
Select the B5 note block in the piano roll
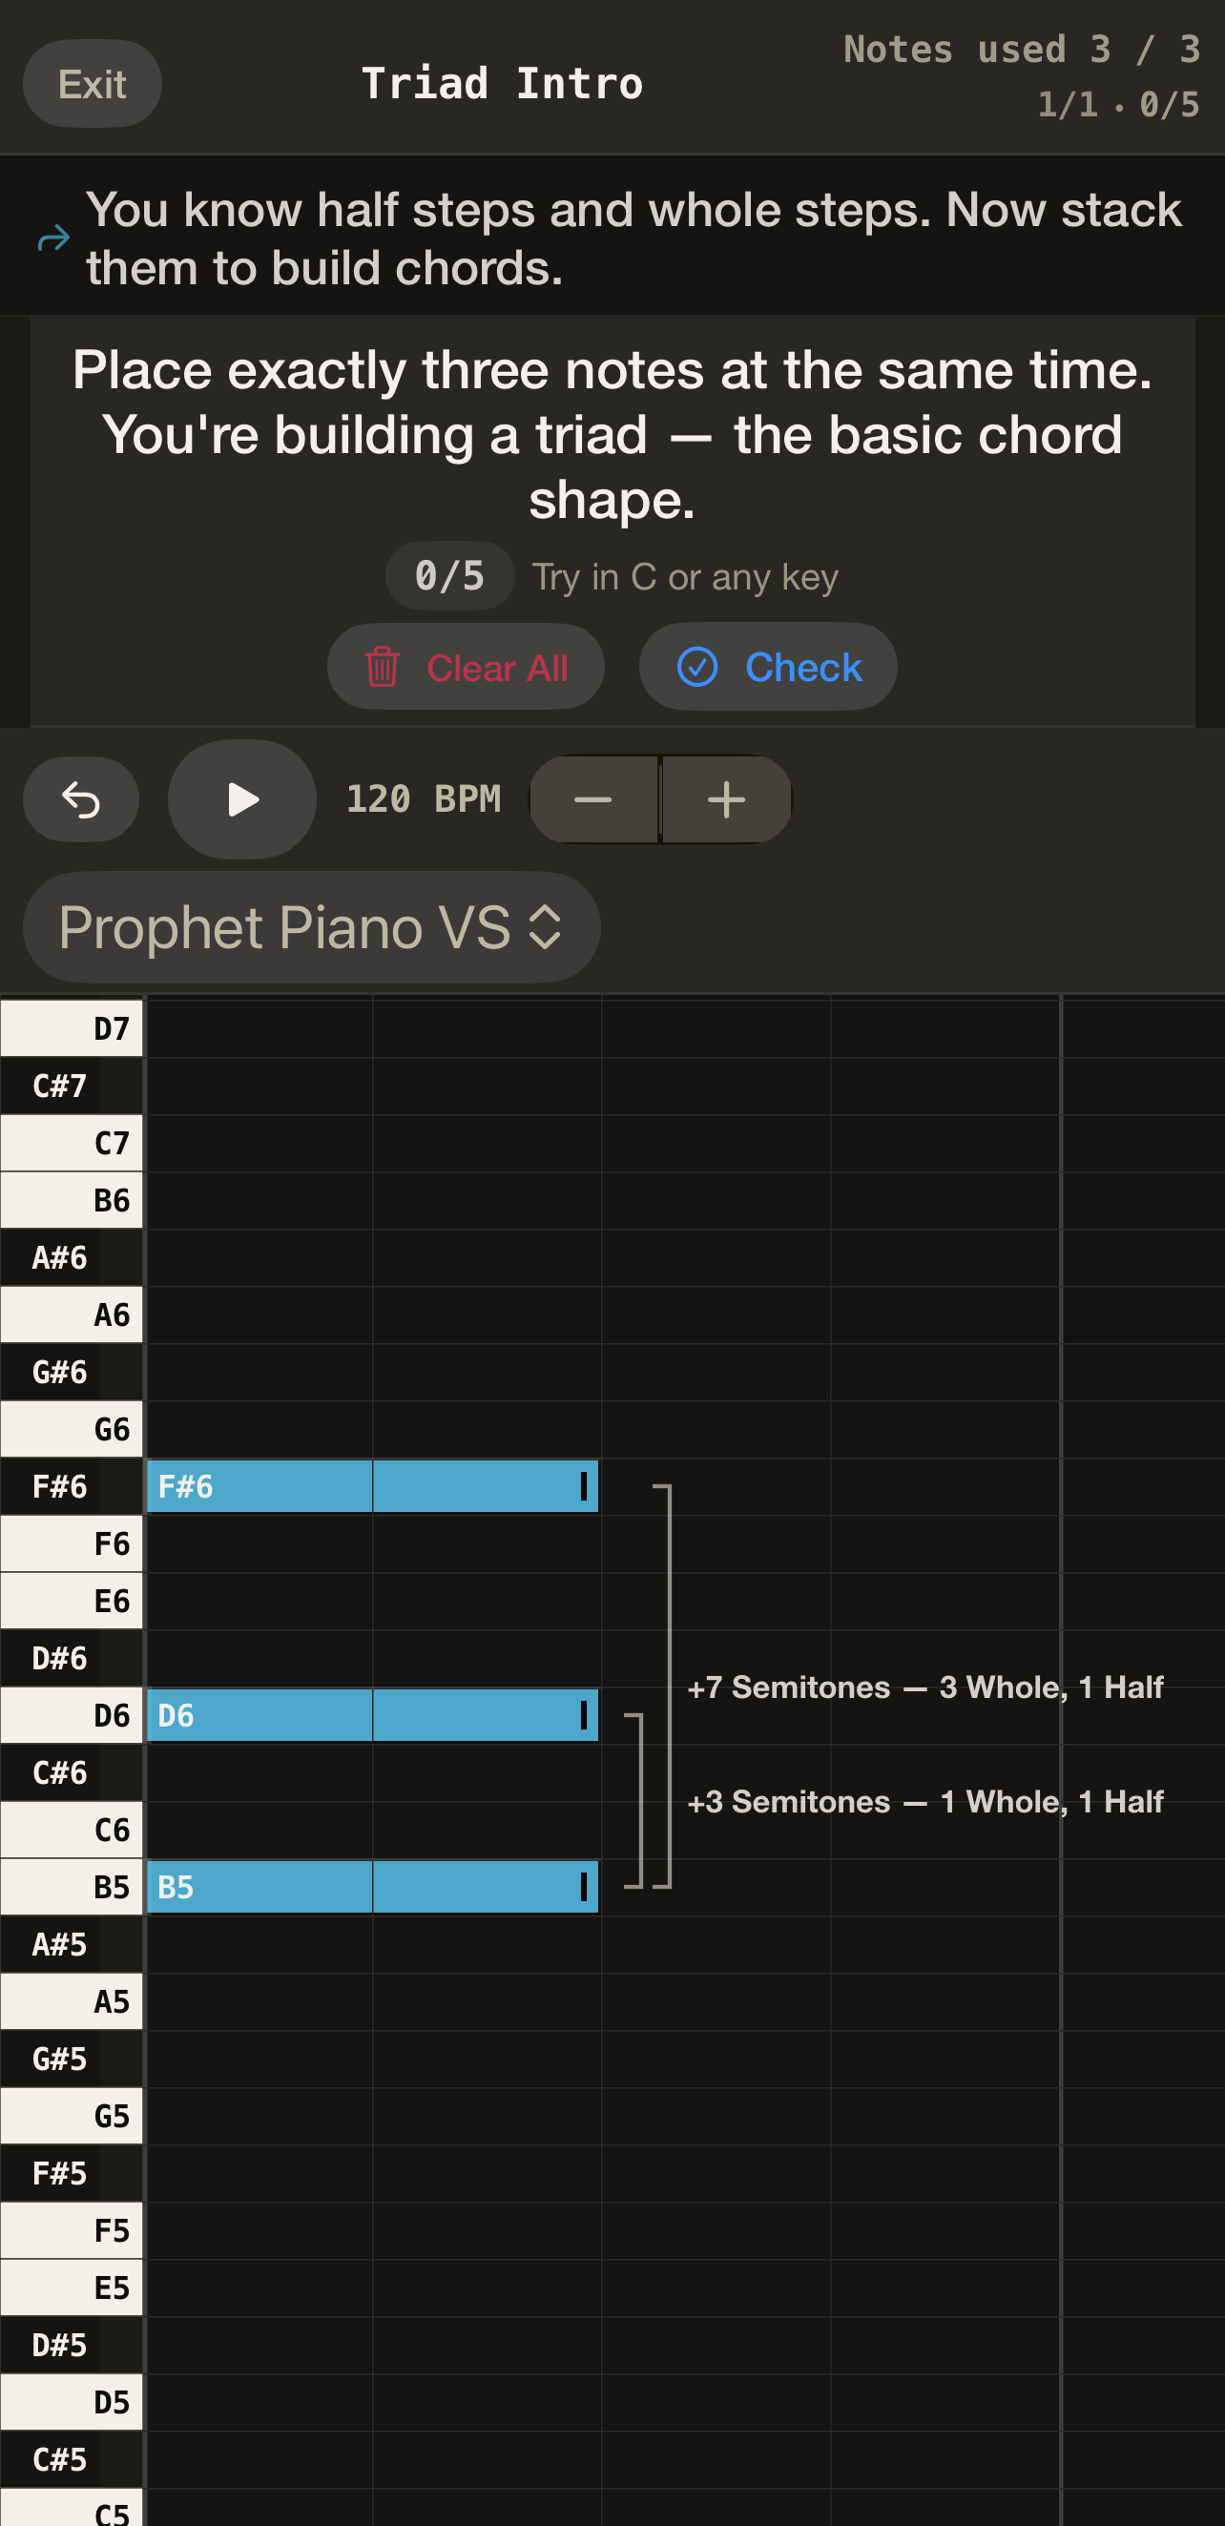coord(373,1885)
